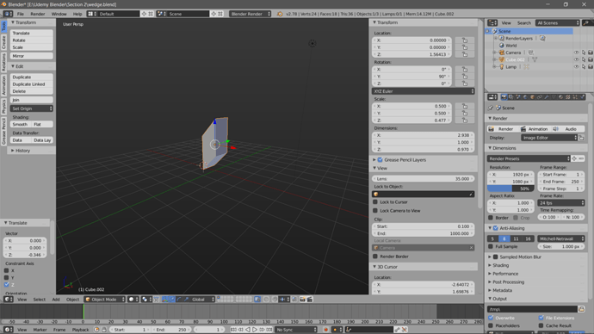Screen dimensions: 594x334
Task: Lock the X location property
Action: [x=465, y=40]
